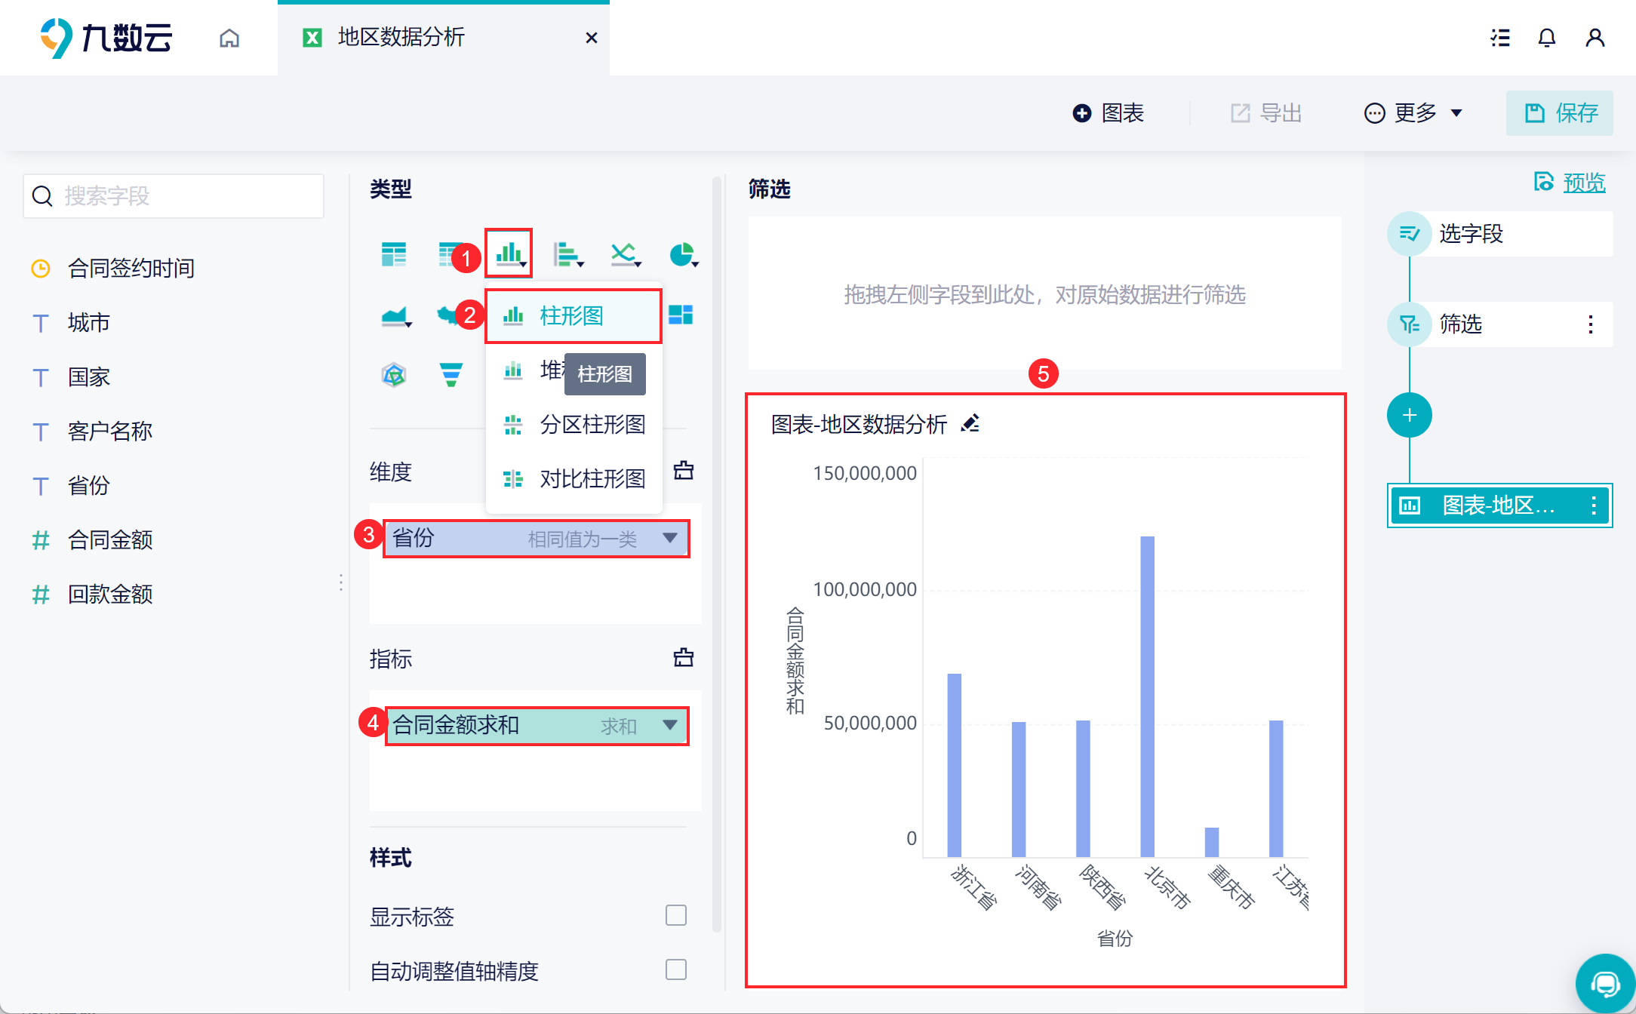Viewport: 1636px width, 1014px height.
Task: Enable the 显示标签 checkbox
Action: coord(675,915)
